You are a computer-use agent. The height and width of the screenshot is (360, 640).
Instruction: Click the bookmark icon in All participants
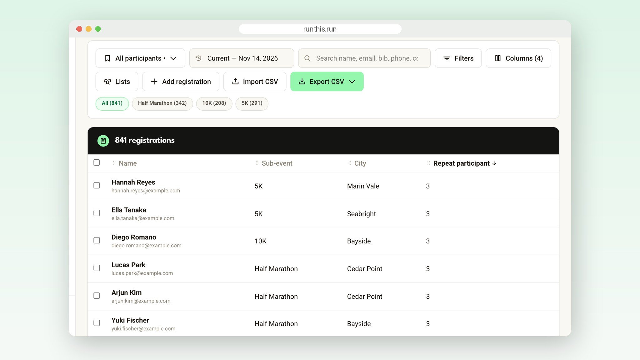107,58
